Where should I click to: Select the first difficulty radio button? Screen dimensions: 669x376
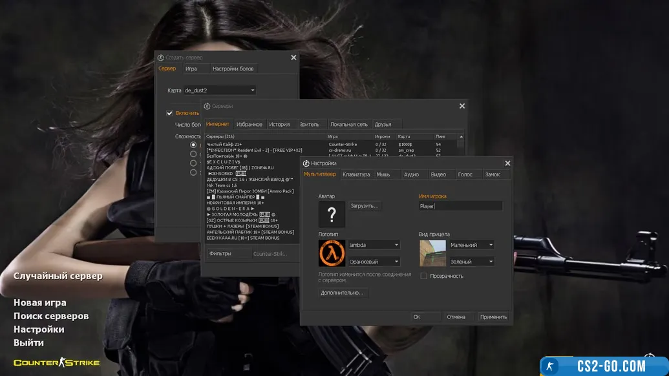click(193, 145)
